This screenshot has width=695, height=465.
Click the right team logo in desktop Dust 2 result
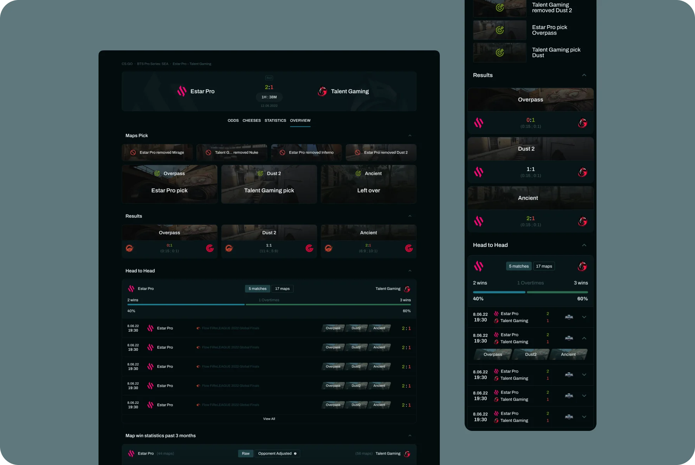point(309,248)
